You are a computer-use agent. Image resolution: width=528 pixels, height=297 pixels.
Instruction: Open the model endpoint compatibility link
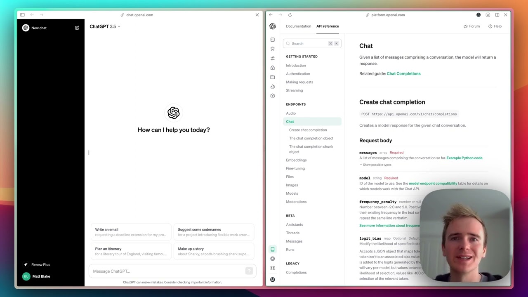(433, 184)
